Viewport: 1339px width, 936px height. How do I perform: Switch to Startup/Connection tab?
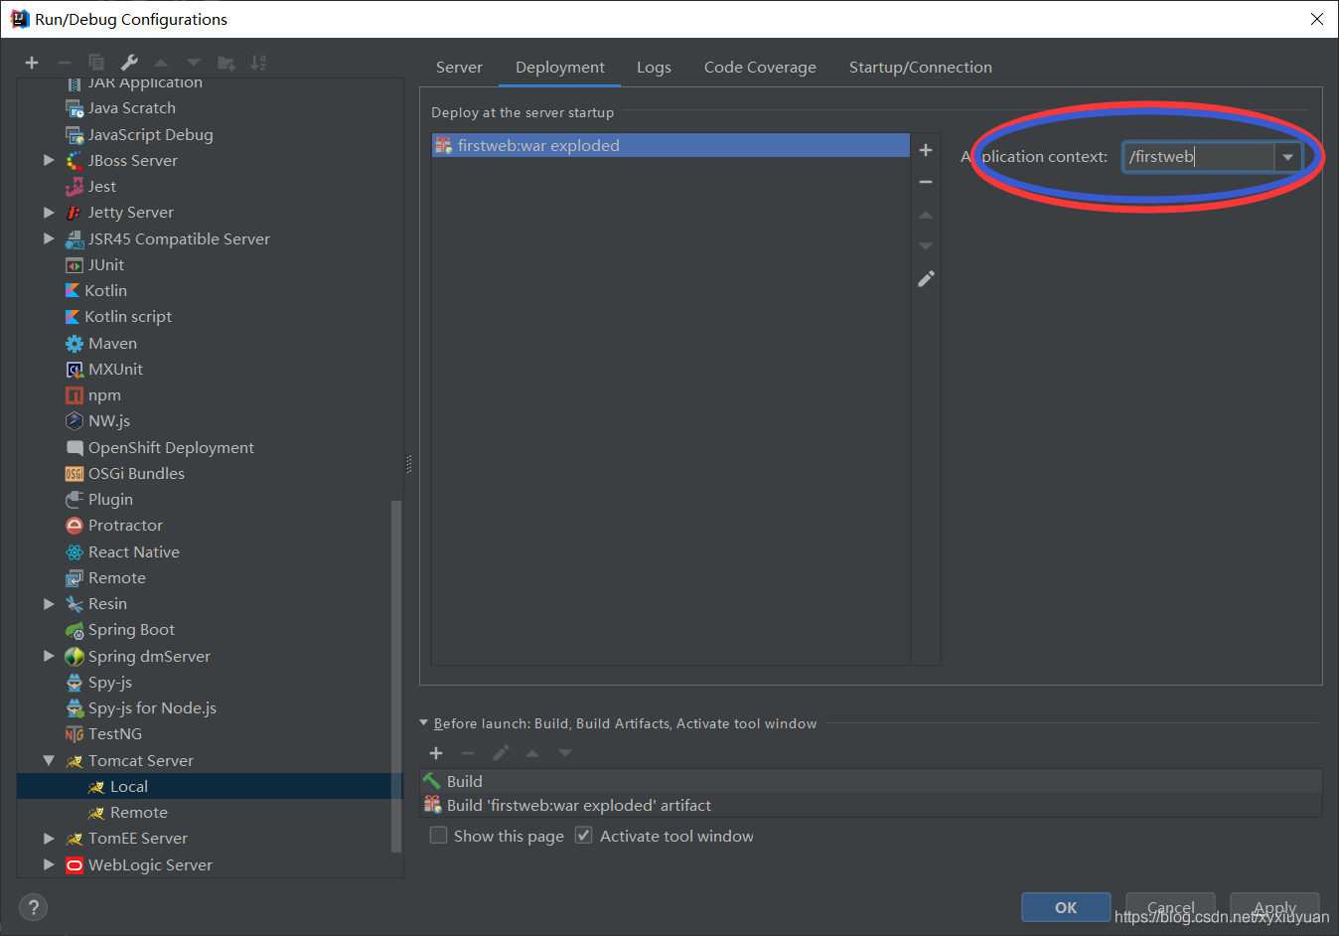[x=921, y=68]
